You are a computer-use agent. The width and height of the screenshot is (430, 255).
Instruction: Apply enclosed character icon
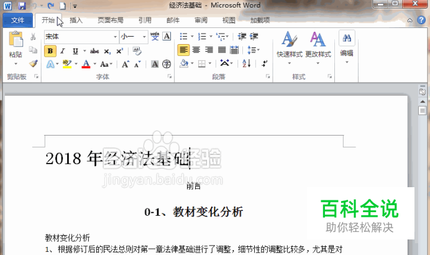point(167,64)
